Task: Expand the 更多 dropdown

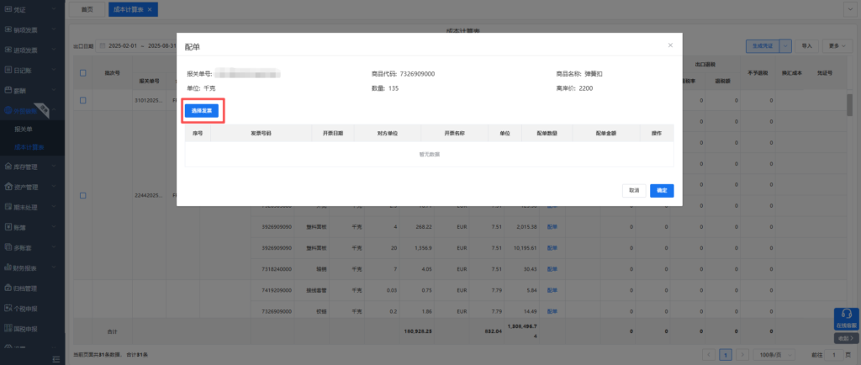Action: coord(837,45)
